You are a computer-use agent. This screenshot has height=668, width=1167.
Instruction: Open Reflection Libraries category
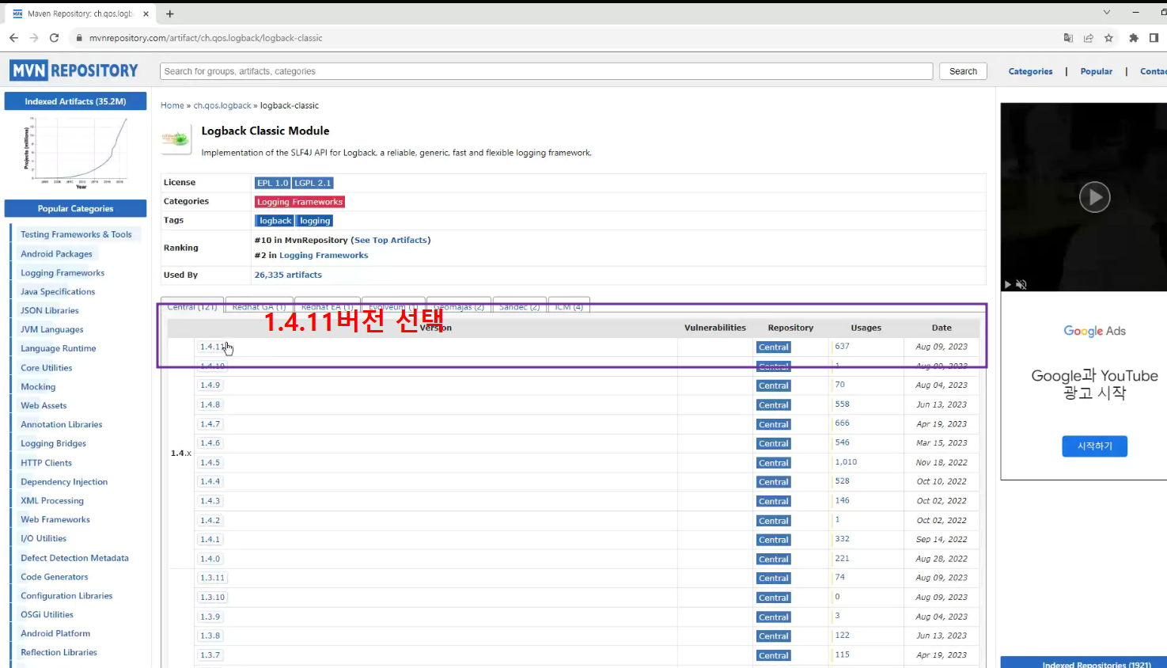pyautogui.click(x=59, y=653)
